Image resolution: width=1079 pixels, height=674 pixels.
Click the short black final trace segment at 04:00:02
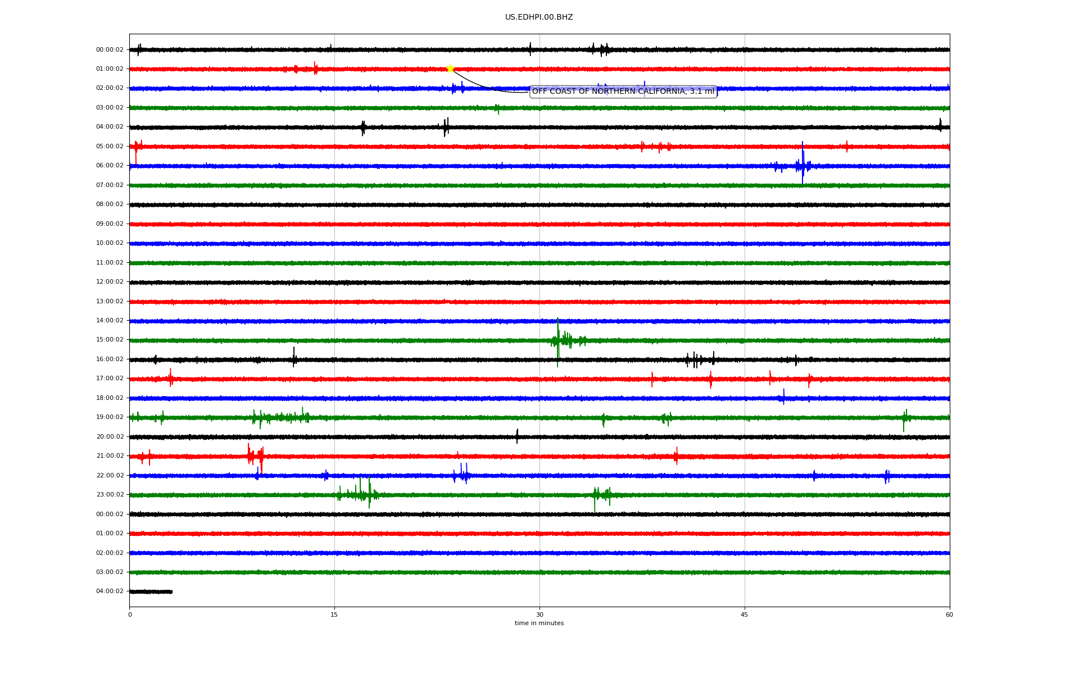click(x=151, y=591)
